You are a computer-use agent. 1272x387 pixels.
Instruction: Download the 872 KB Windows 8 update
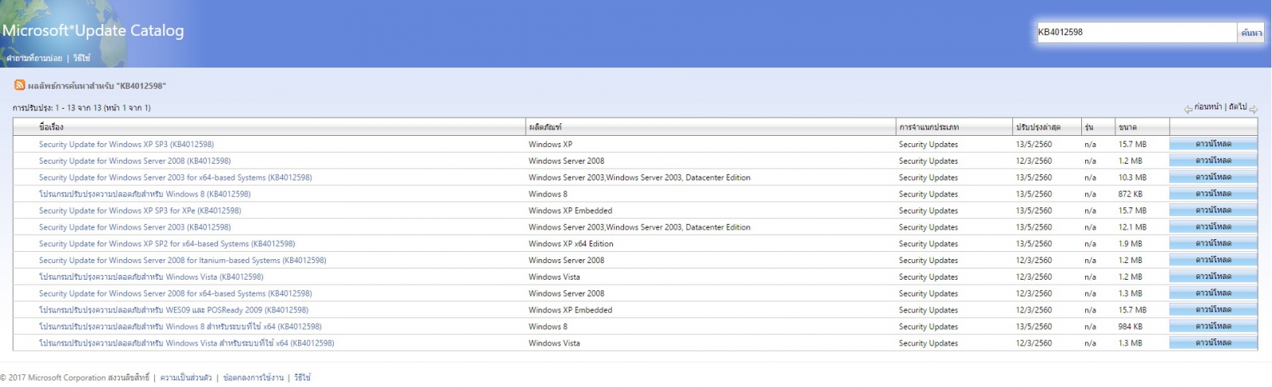click(1213, 194)
